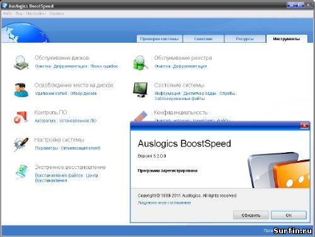315x237 pixels.
Task: Click the Обновить button in About dialog
Action: (x=251, y=215)
